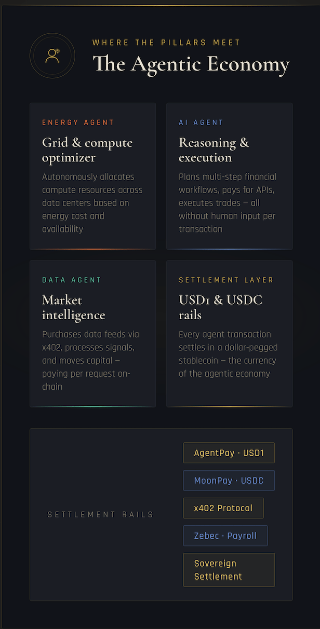This screenshot has height=629, width=320.
Task: Open the Settlement Layer card
Action: tap(230, 334)
